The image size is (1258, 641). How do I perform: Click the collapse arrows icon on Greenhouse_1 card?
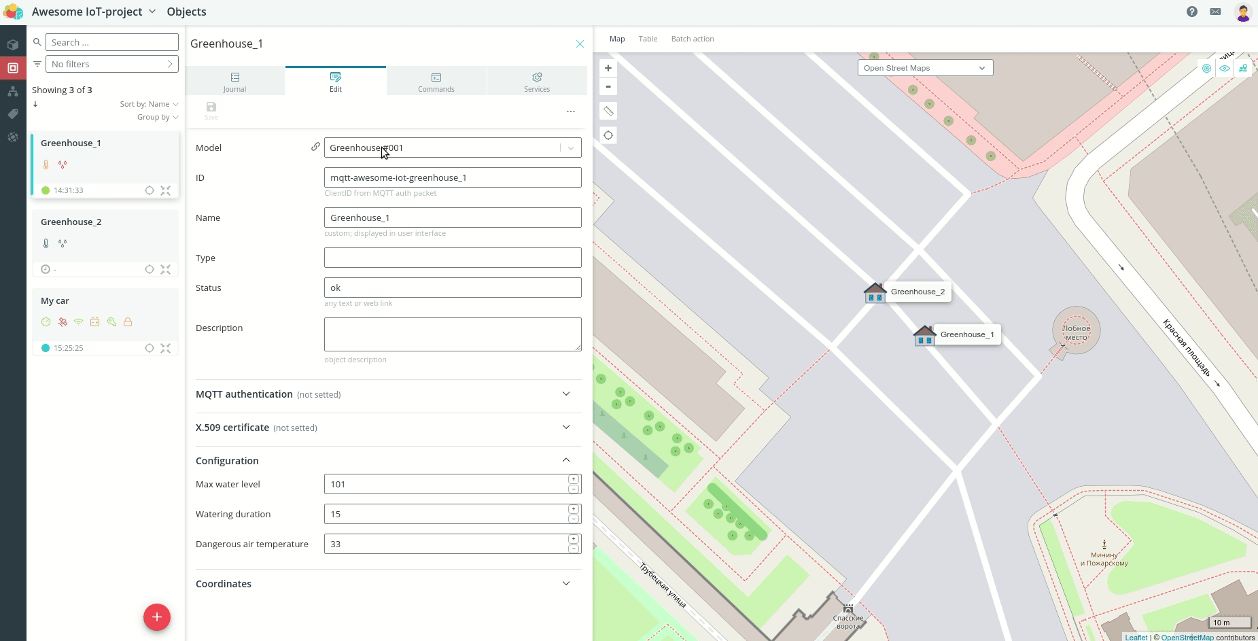pyautogui.click(x=166, y=190)
